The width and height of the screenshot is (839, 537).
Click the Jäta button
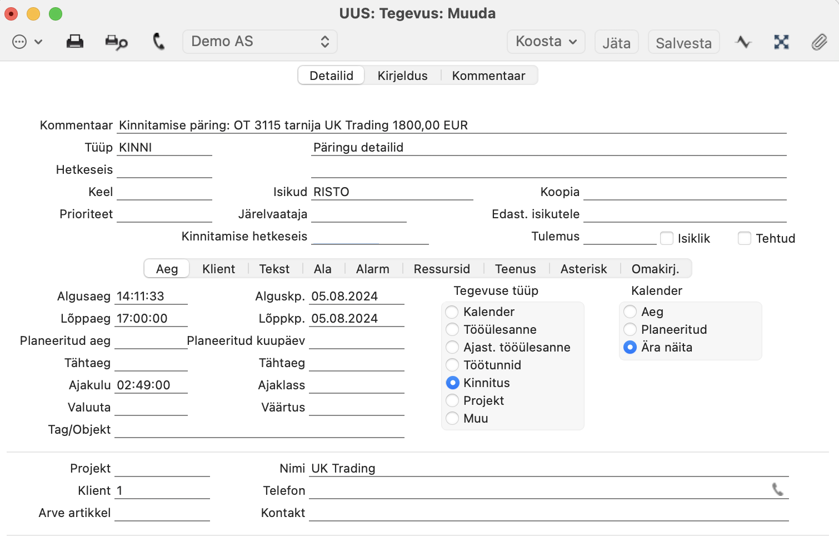coord(616,43)
